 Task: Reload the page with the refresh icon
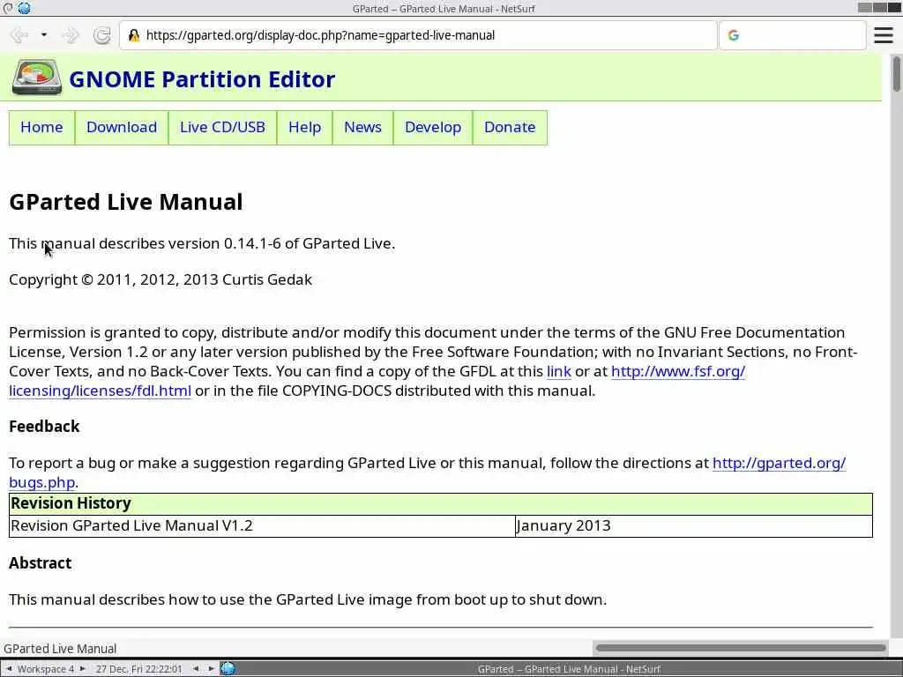[x=102, y=35]
